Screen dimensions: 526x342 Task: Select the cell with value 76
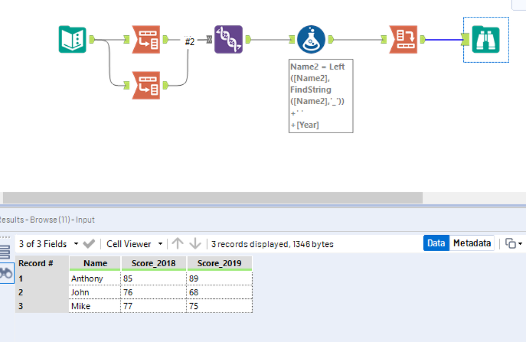(x=153, y=293)
